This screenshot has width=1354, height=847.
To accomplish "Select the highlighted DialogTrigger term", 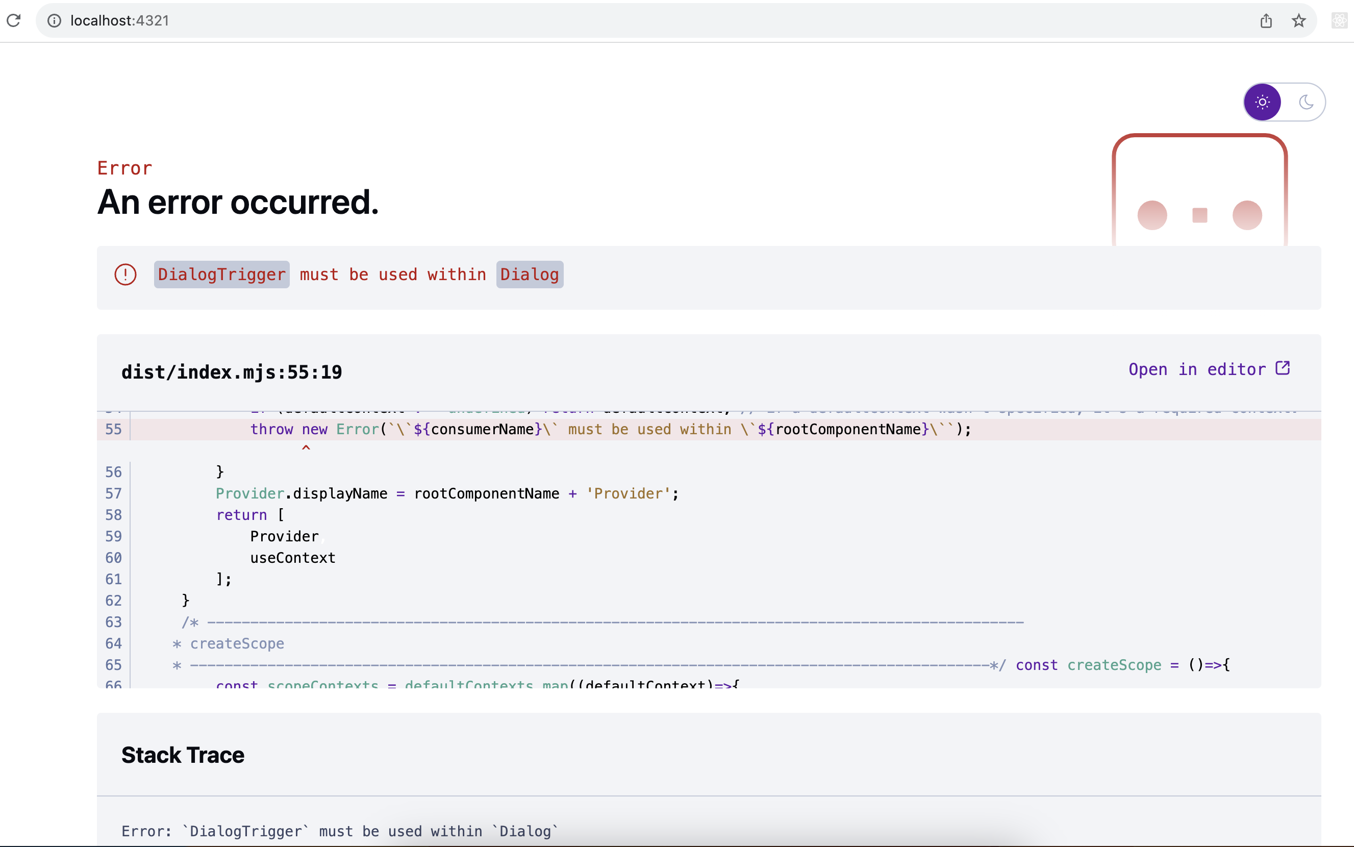I will (222, 274).
